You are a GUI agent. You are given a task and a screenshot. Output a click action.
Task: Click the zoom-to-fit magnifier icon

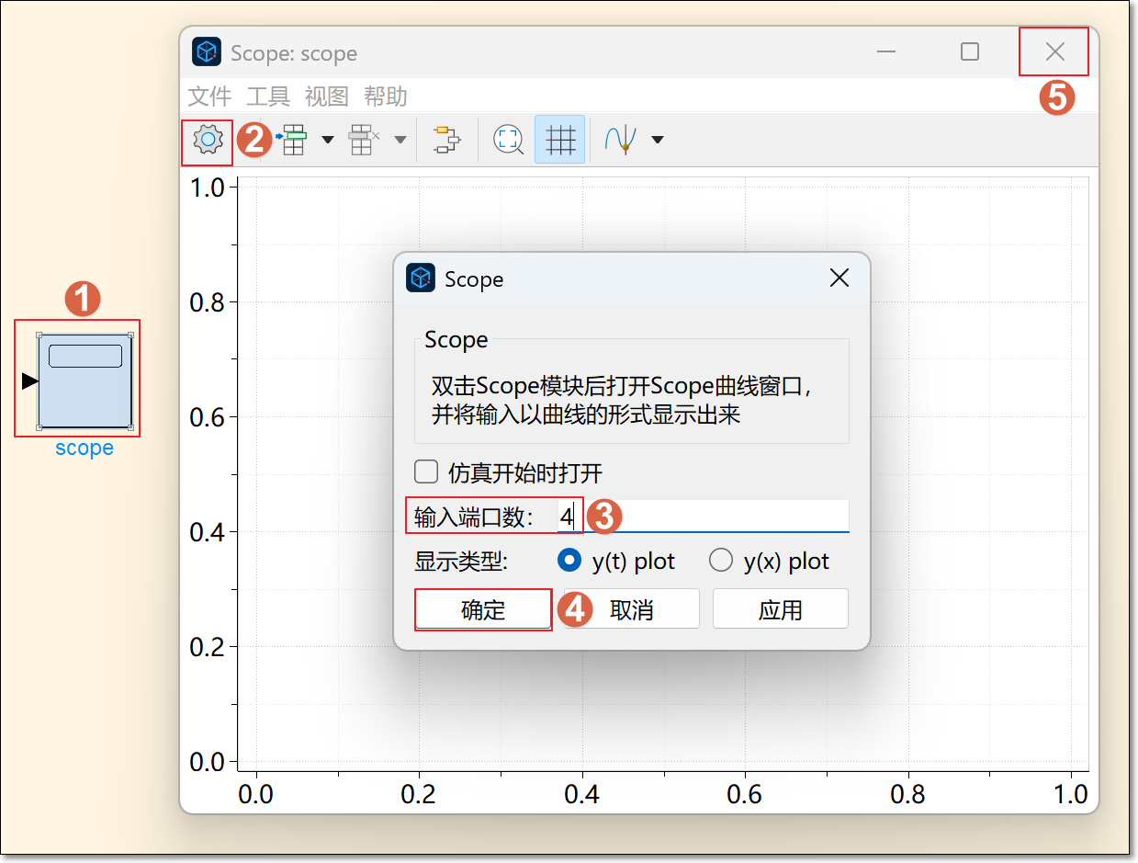pos(508,140)
